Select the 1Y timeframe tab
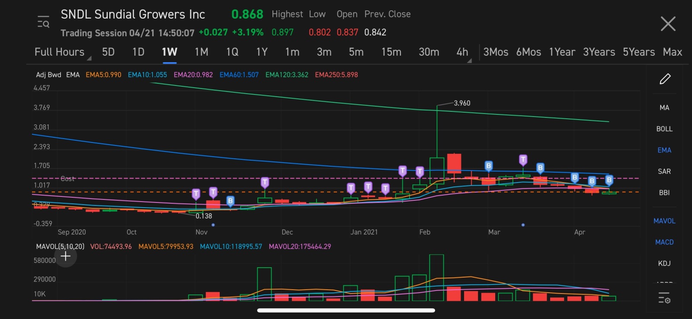 (x=262, y=52)
